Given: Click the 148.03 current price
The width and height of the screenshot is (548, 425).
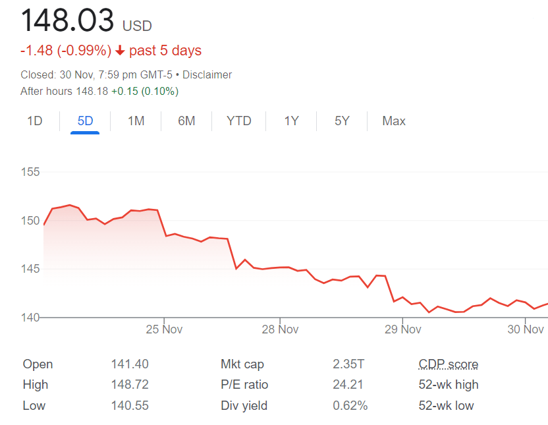Looking at the screenshot, I should [x=68, y=20].
